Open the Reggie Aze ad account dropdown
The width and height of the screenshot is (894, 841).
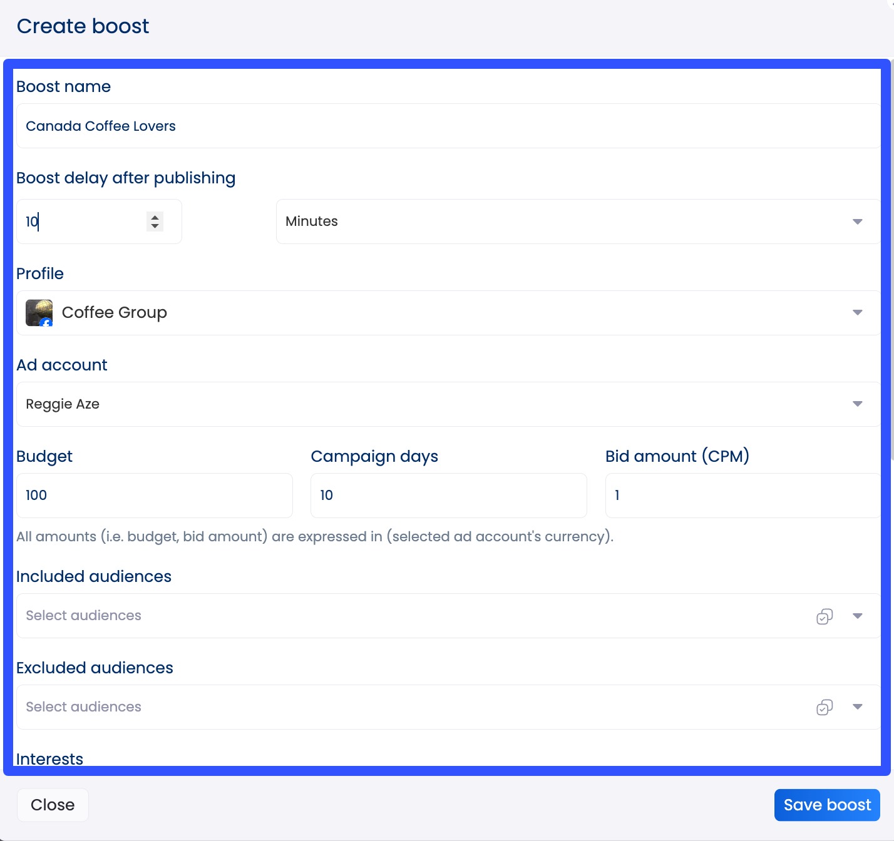point(857,404)
